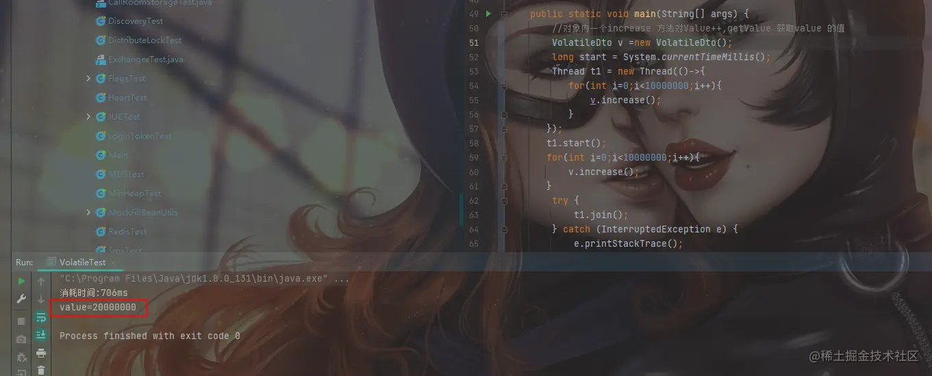Image resolution: width=932 pixels, height=376 pixels.
Task: Click the FlagsTest class icon
Action: pyautogui.click(x=101, y=79)
